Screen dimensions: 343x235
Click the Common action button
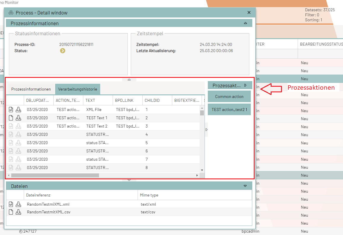229,96
